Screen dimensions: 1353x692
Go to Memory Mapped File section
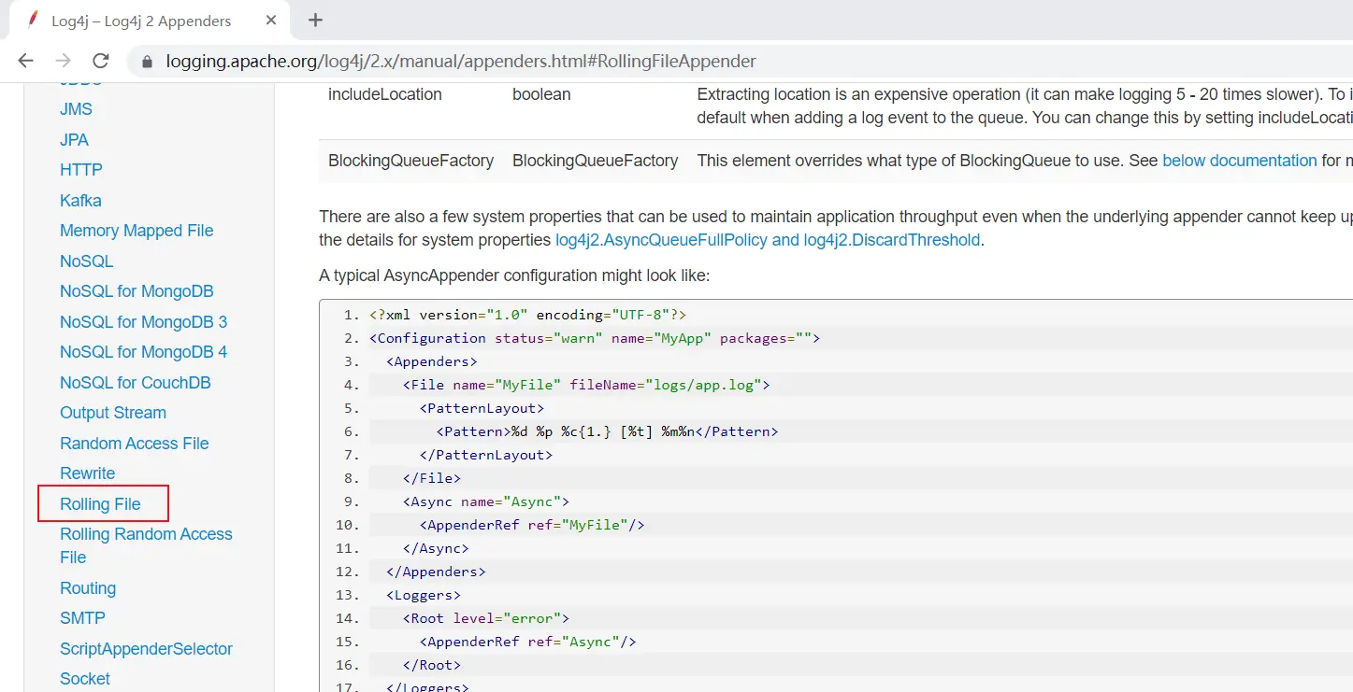137,231
